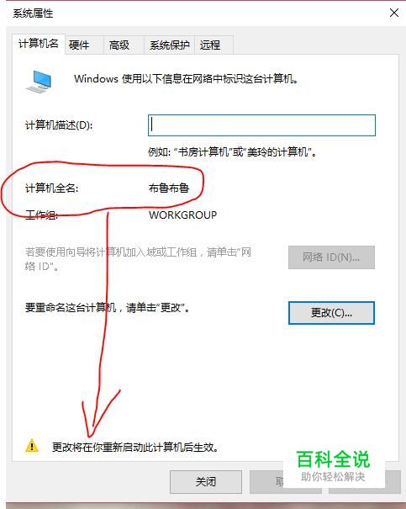406x509 pixels.
Task: Click the 网络 ID(N)... button
Action: (331, 257)
